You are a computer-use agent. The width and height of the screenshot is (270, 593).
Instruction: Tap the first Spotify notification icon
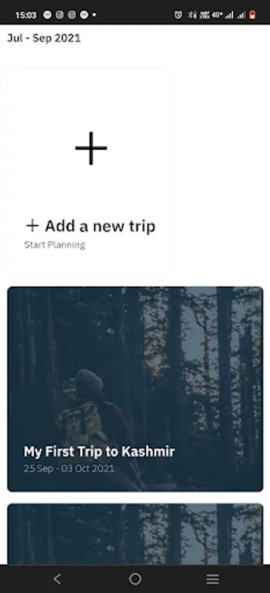coord(47,14)
